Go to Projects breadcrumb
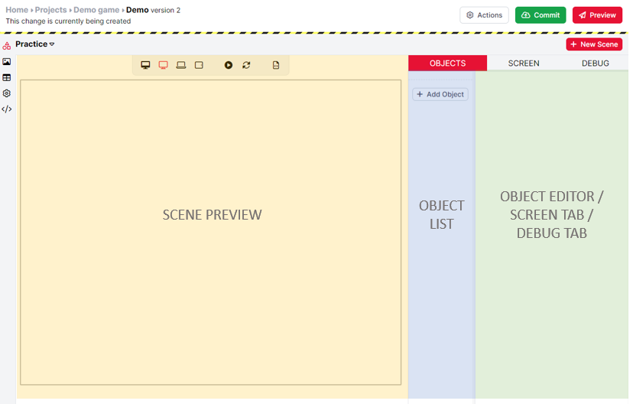633x404 pixels. [x=50, y=10]
